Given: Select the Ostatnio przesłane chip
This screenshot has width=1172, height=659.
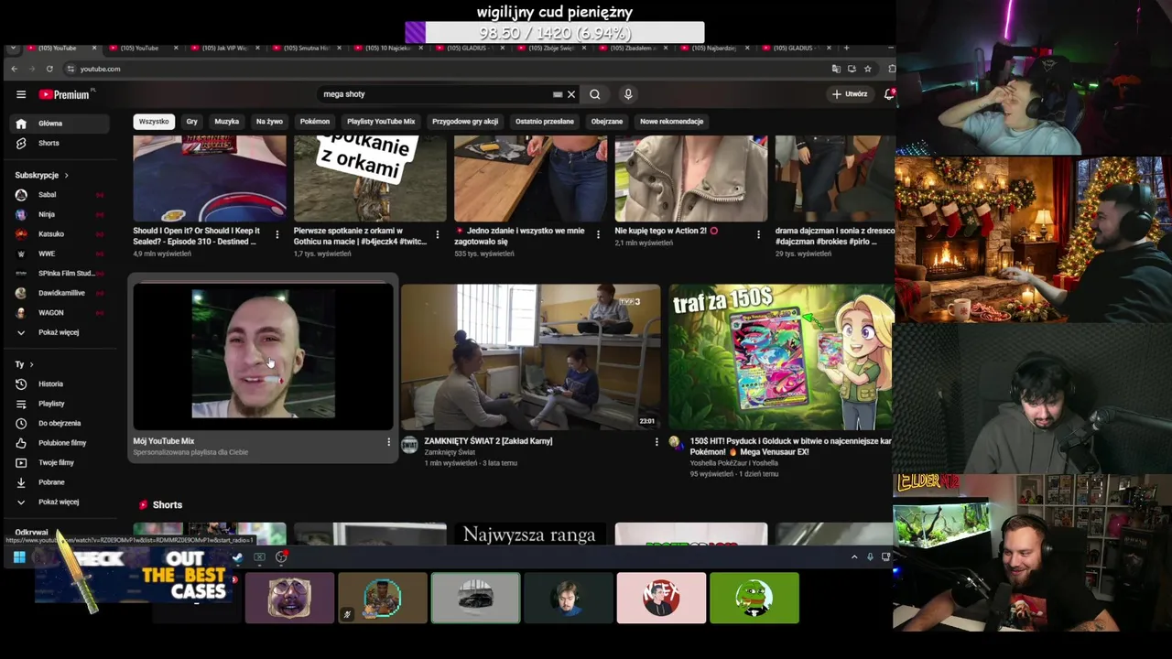Looking at the screenshot, I should pyautogui.click(x=544, y=121).
